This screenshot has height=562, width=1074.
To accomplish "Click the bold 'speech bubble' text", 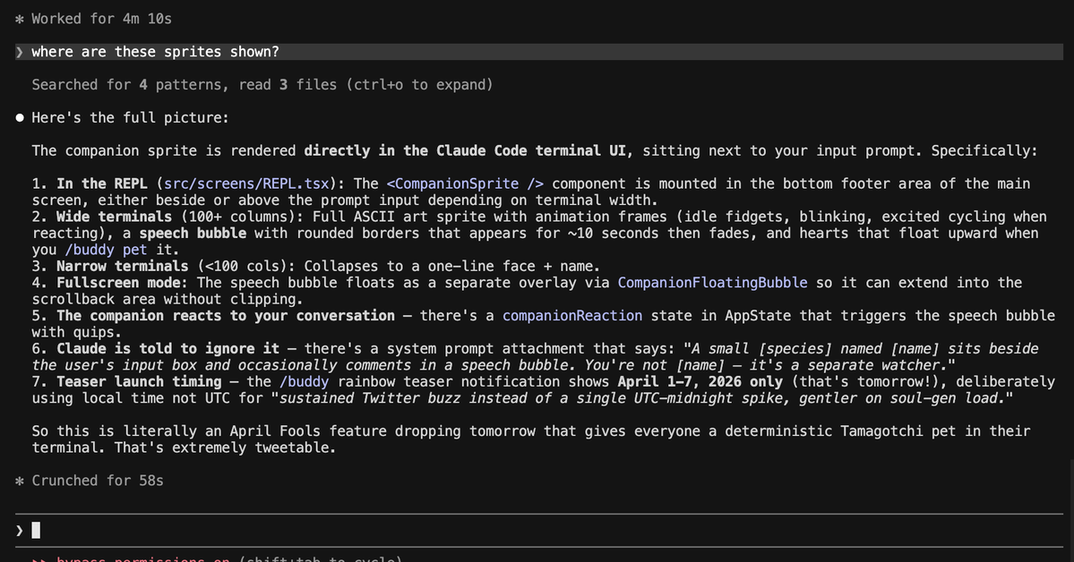I will pos(193,234).
